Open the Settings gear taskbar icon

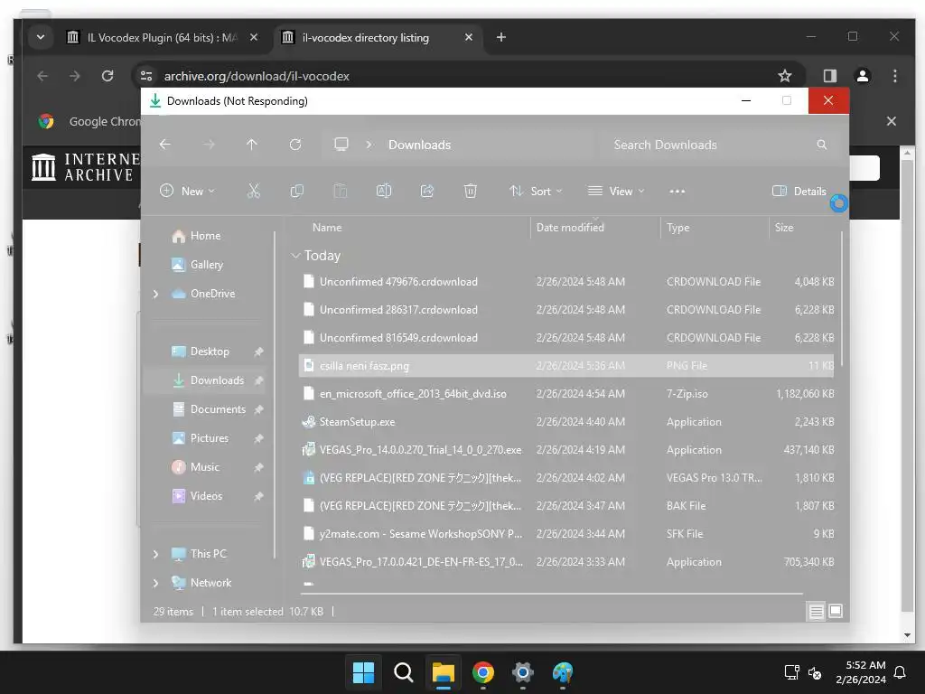pos(523,672)
